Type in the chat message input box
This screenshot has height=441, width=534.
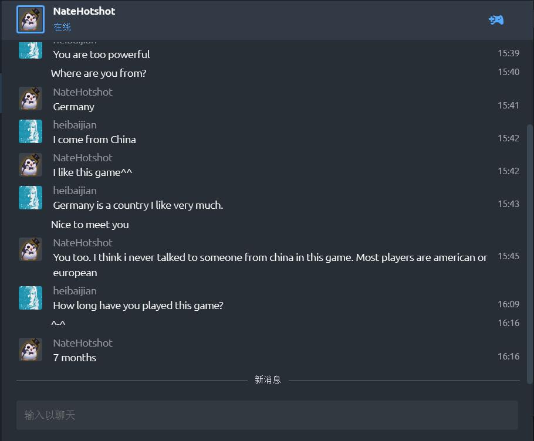[267, 415]
